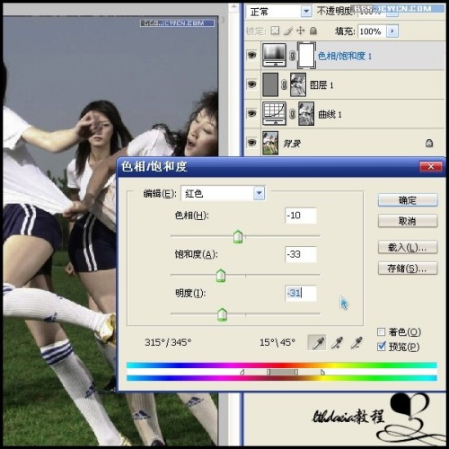Click the lock position move icon
The width and height of the screenshot is (449, 449).
click(300, 31)
